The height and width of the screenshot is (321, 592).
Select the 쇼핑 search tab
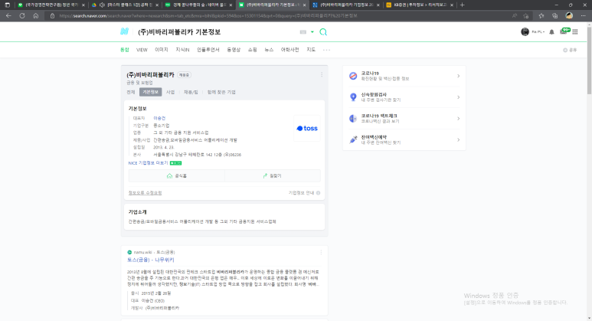253,50
